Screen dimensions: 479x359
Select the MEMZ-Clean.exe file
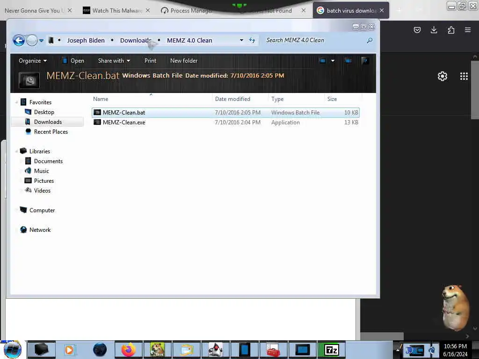pyautogui.click(x=225, y=122)
